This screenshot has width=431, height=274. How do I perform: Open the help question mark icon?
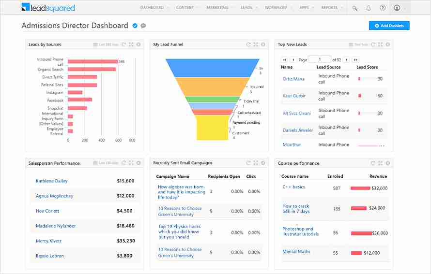383,8
